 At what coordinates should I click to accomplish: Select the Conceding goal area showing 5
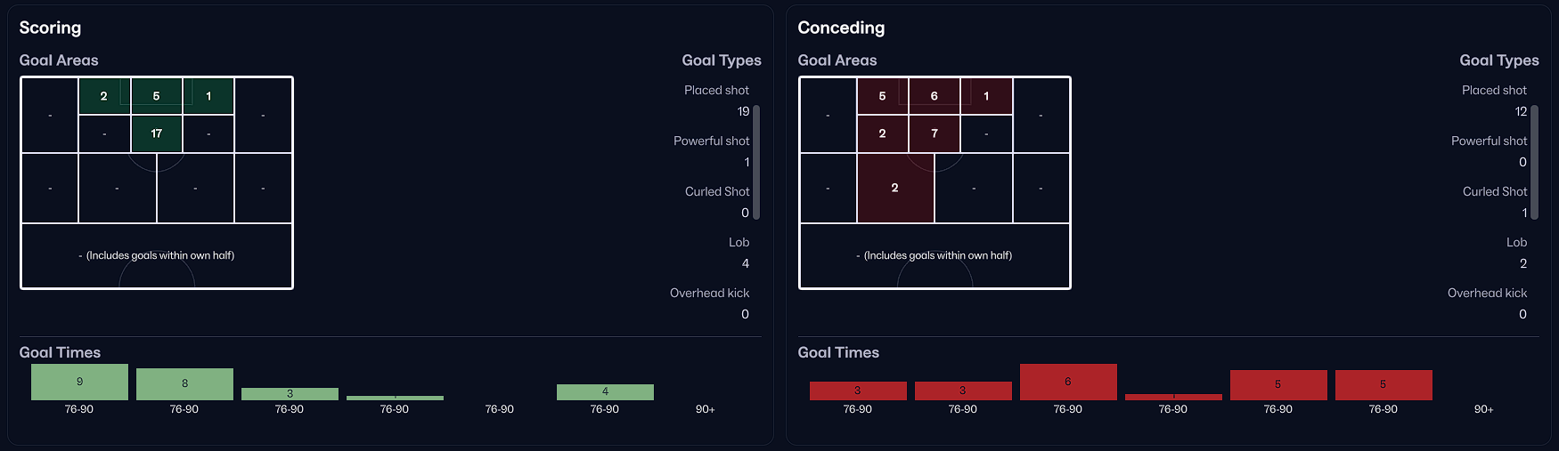pos(882,96)
